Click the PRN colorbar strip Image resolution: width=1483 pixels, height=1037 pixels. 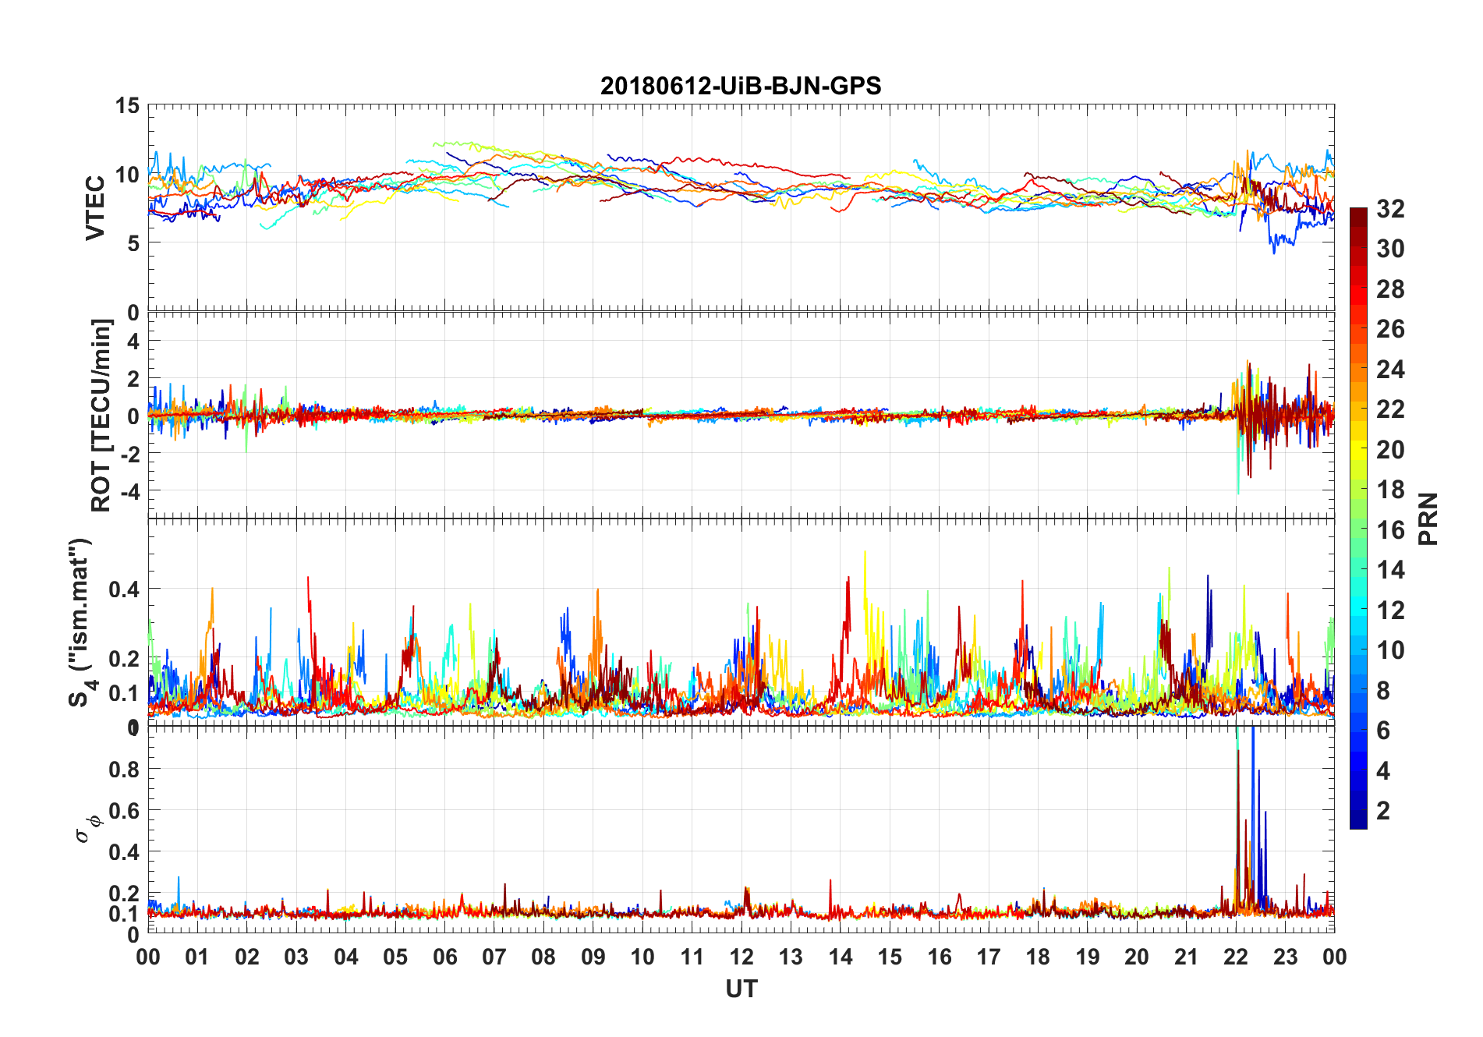(1358, 518)
